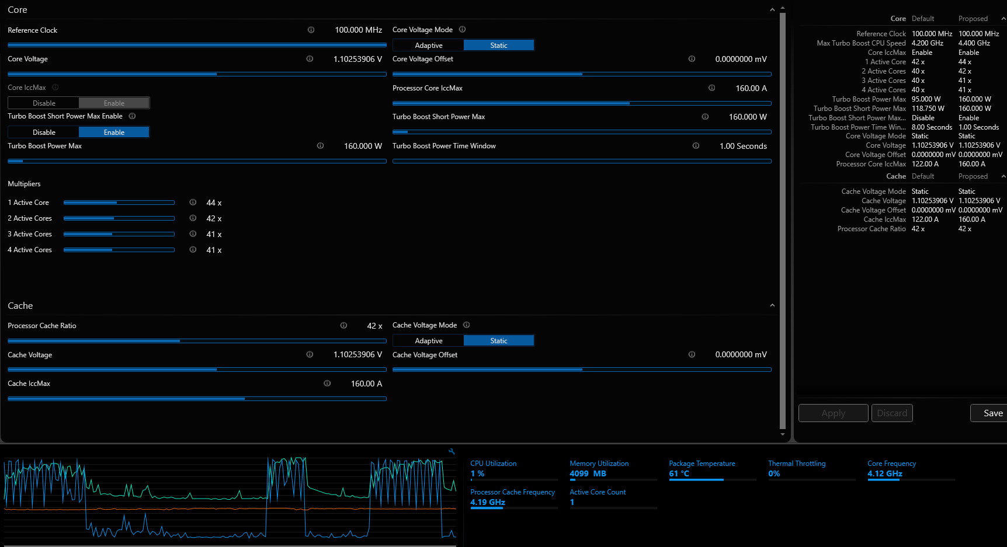Open the 4 Active Cores multiplier info icon
The image size is (1007, 547).
(x=193, y=250)
